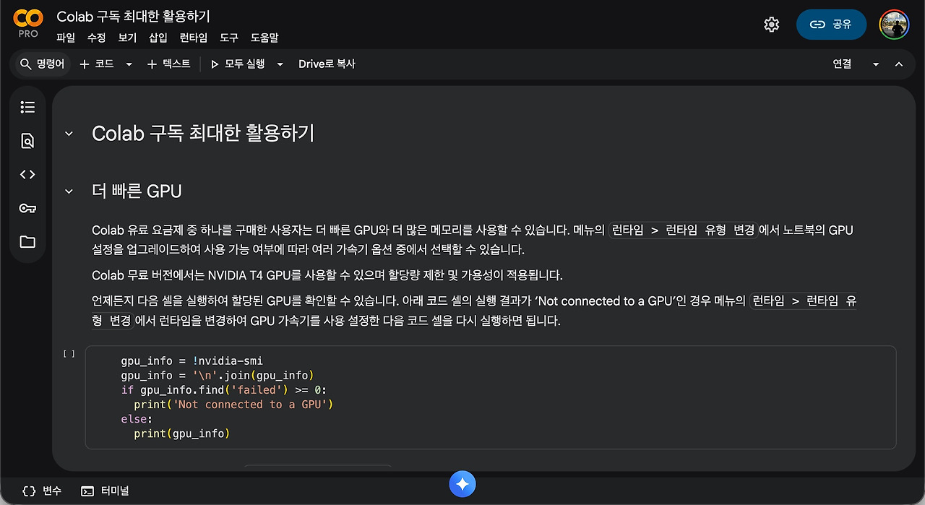Add a code cell with + 코드
Viewport: 925px width, 505px height.
[96, 64]
